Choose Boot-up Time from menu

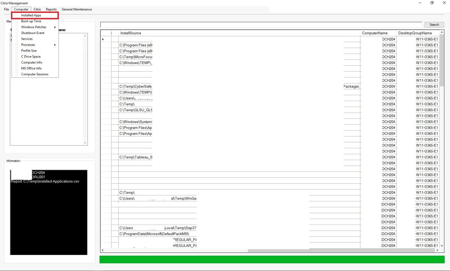click(35, 21)
